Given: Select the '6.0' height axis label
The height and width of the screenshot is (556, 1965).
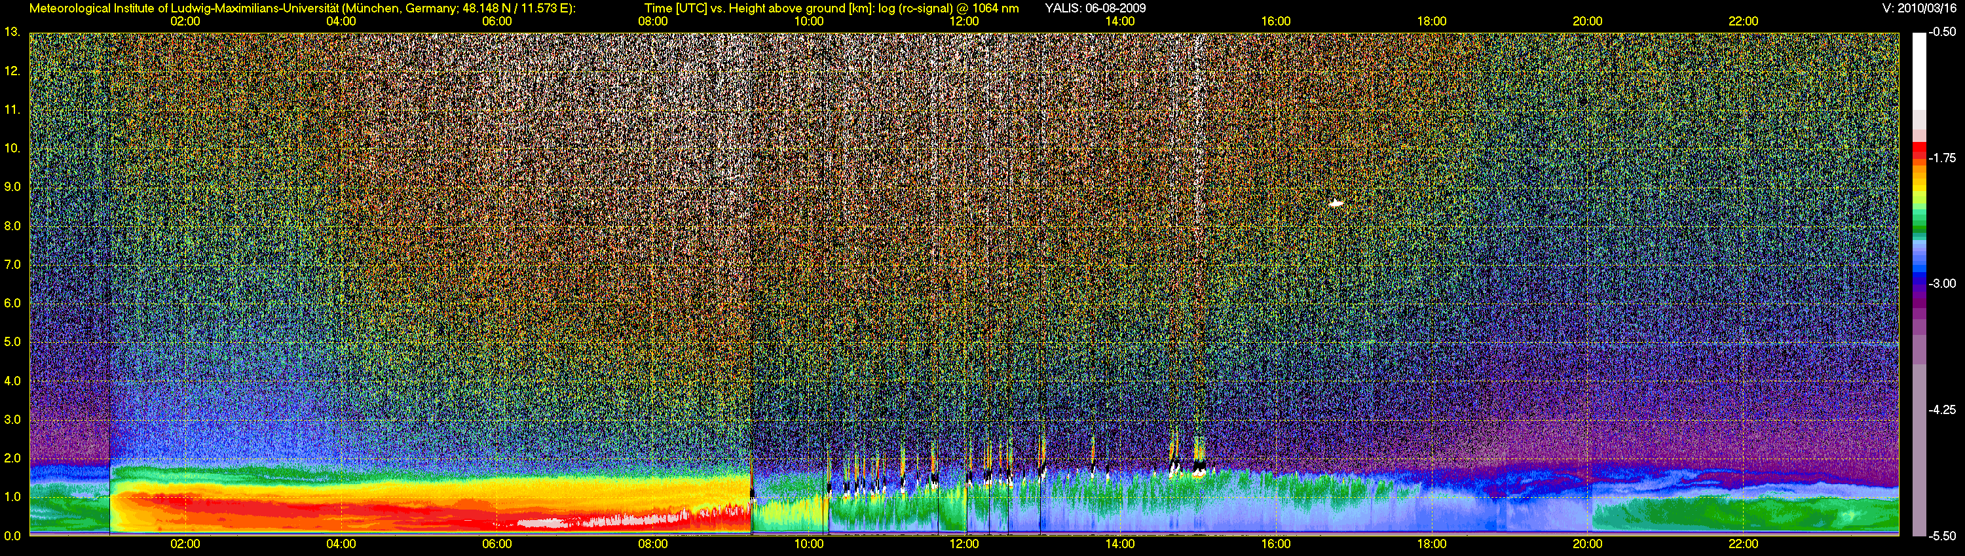Looking at the screenshot, I should click(12, 303).
